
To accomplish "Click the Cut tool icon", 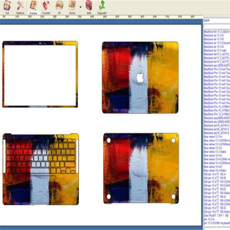I will [x=7, y=6].
